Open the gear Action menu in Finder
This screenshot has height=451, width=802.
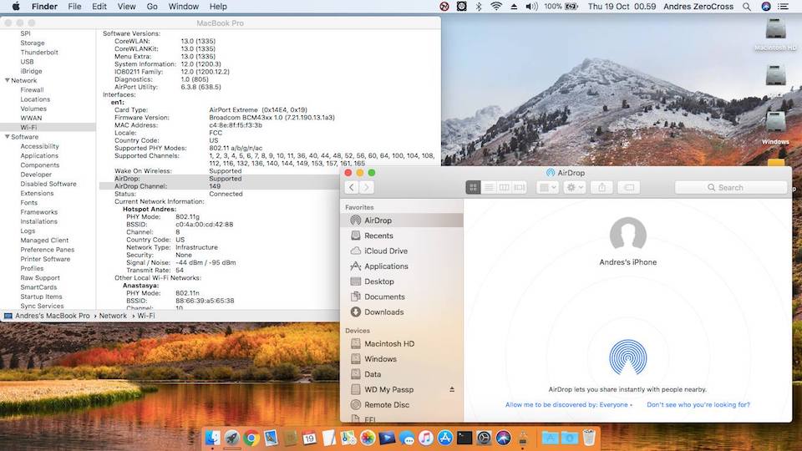[x=575, y=188]
